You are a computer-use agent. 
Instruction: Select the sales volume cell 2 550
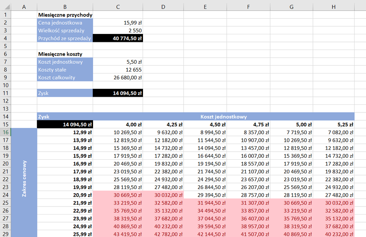point(118,30)
